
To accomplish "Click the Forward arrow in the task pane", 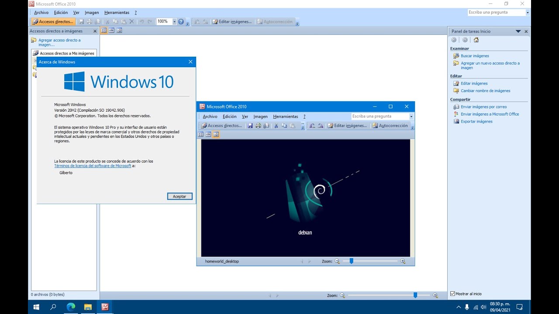I will (x=465, y=40).
